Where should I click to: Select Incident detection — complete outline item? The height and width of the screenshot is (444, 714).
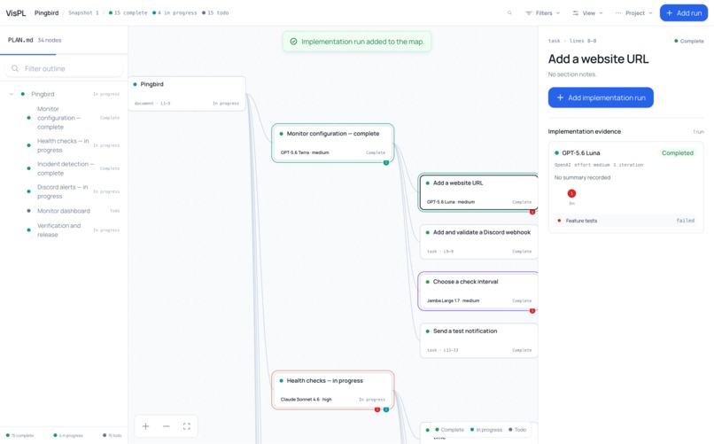(x=64, y=168)
